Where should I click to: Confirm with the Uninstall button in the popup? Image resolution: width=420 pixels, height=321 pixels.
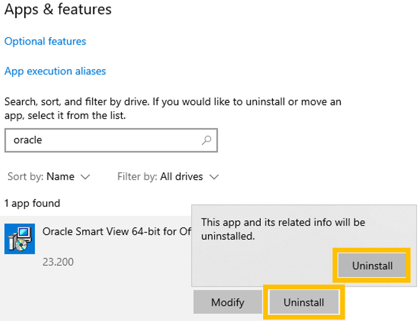(372, 266)
